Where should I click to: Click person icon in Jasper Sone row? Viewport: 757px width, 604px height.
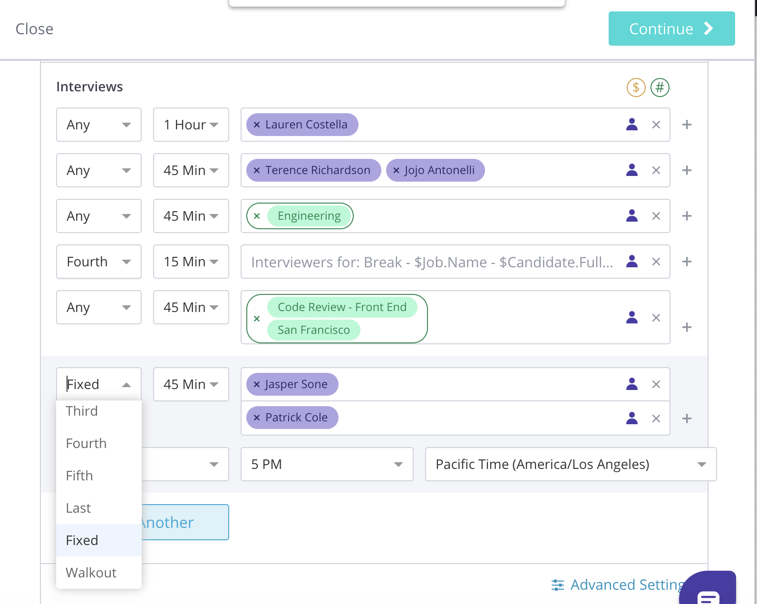[x=631, y=384]
